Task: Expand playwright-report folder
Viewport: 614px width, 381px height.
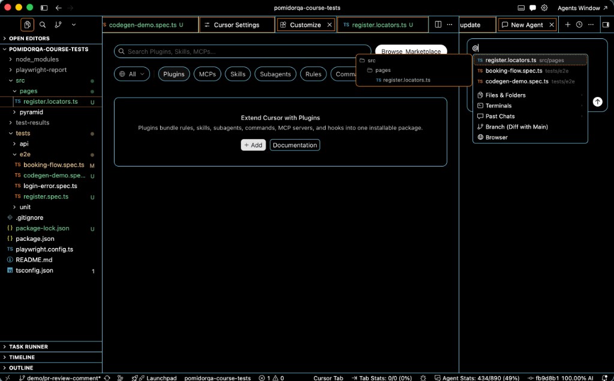Action: (x=51, y=70)
